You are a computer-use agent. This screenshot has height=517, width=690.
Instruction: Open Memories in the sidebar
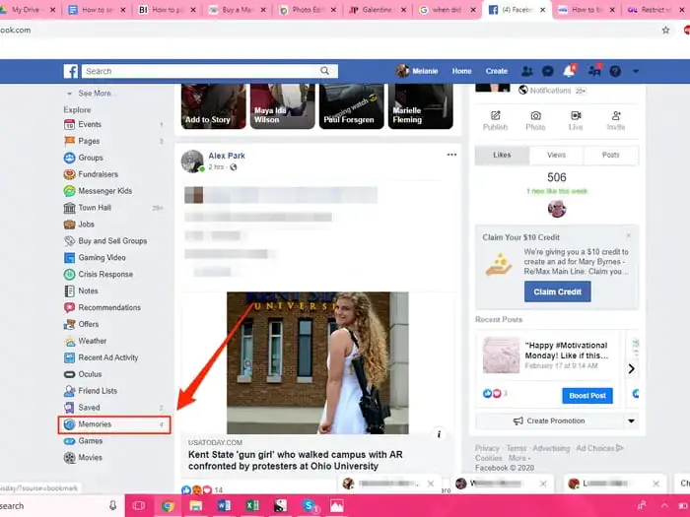coord(114,424)
